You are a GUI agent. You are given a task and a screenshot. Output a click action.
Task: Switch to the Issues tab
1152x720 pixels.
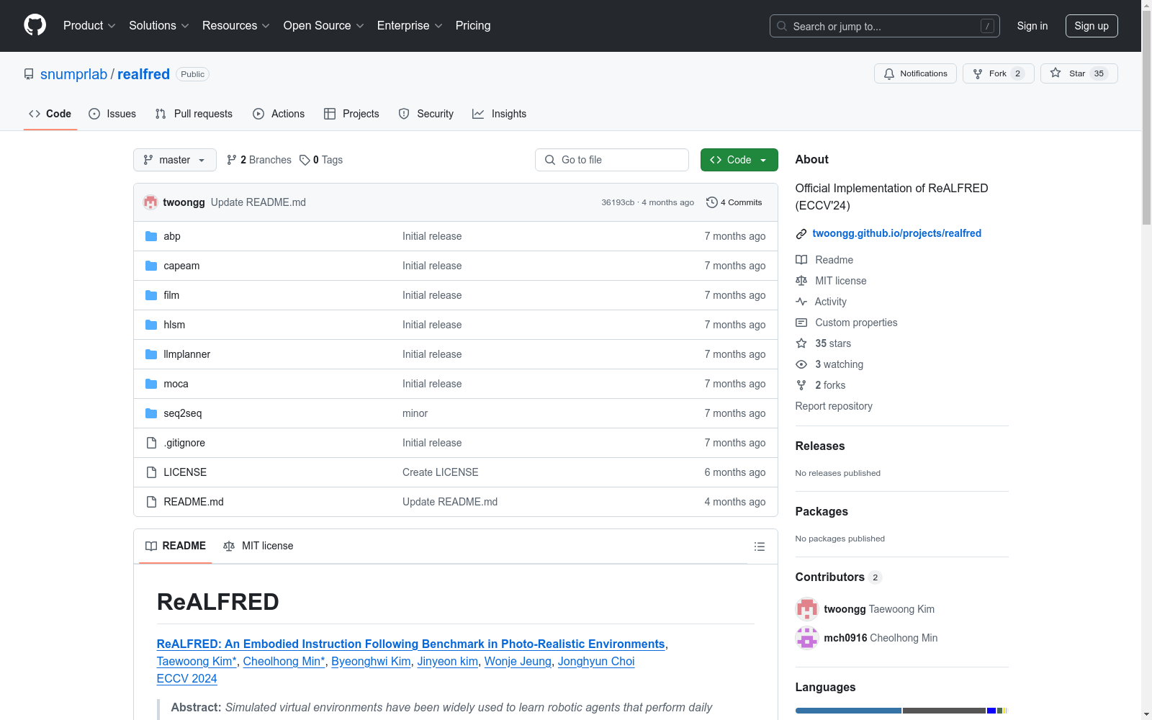[x=112, y=114]
